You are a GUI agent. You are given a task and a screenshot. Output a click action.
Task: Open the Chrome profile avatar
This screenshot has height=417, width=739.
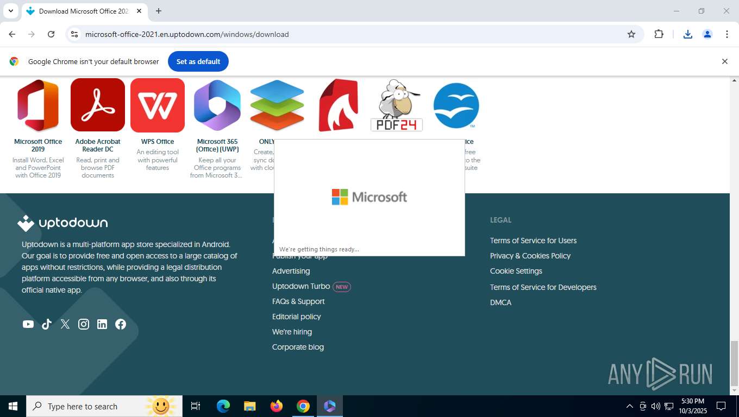[707, 34]
